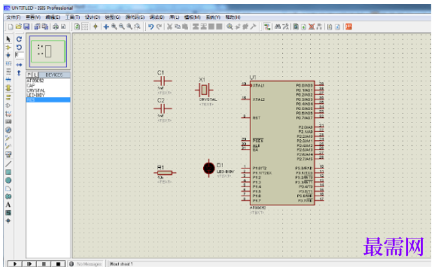Viewport: 436px width, 267px height.
Task: Start the simulation with Play
Action: [15, 264]
